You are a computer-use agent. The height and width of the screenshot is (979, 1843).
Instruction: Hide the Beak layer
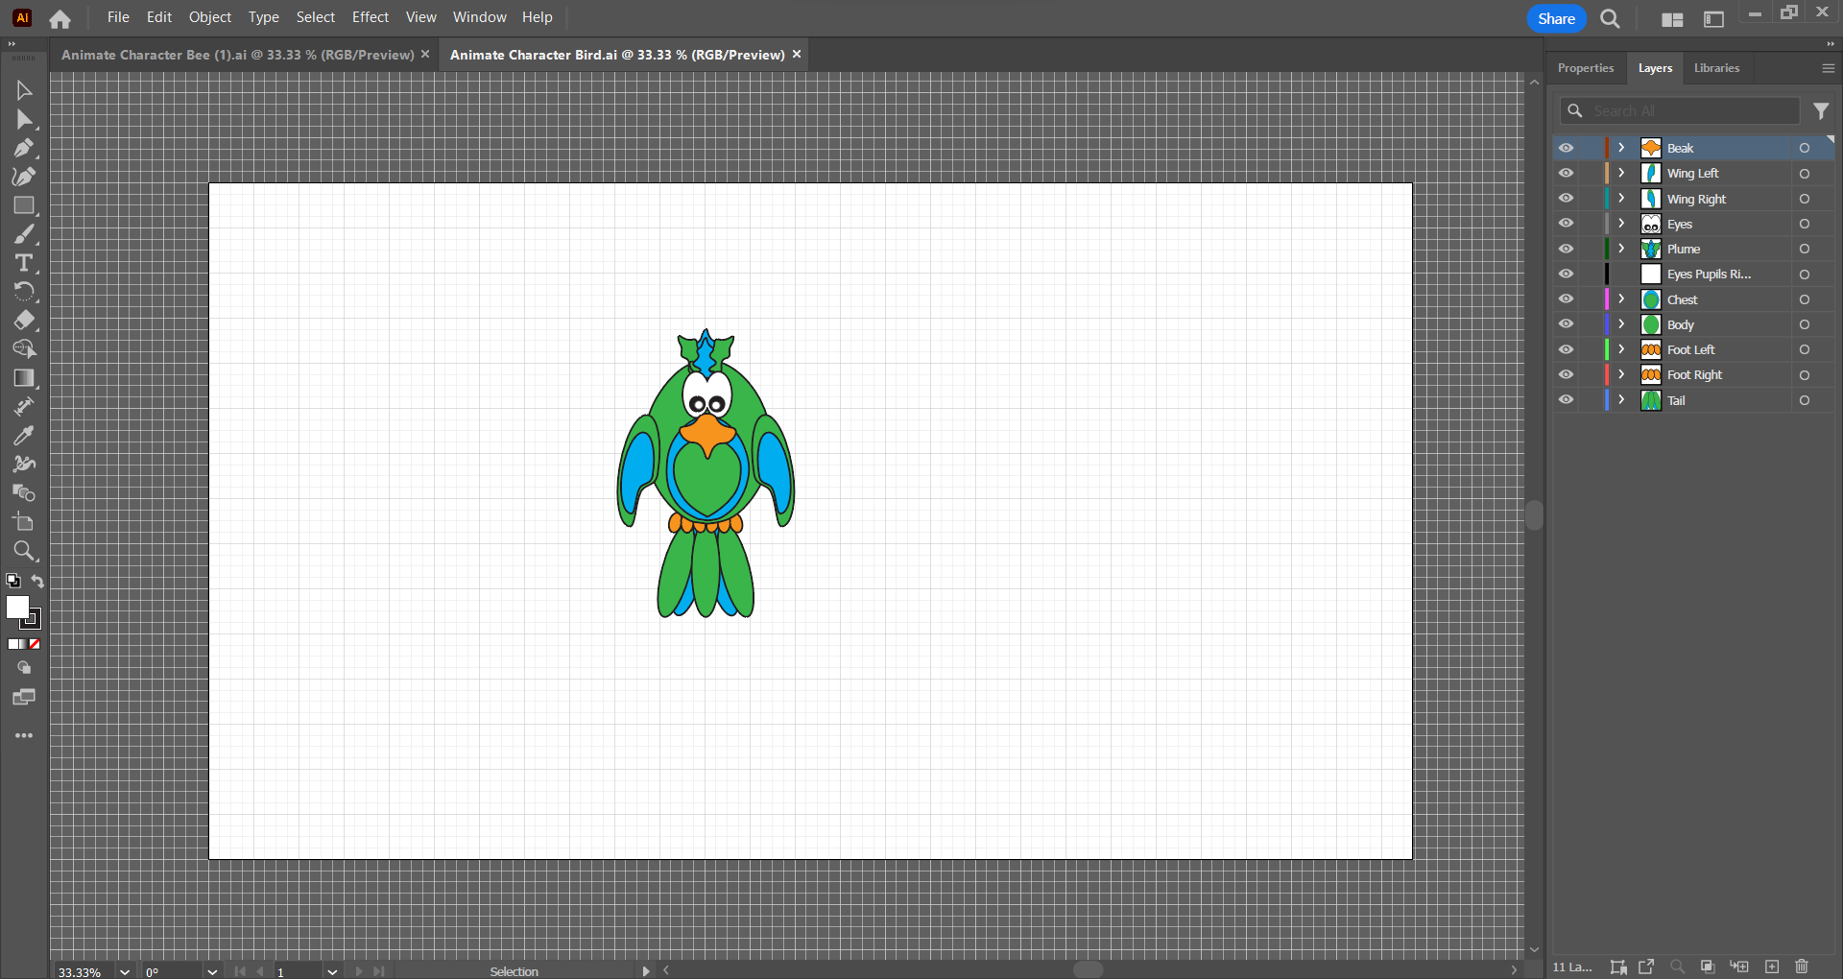coord(1566,148)
